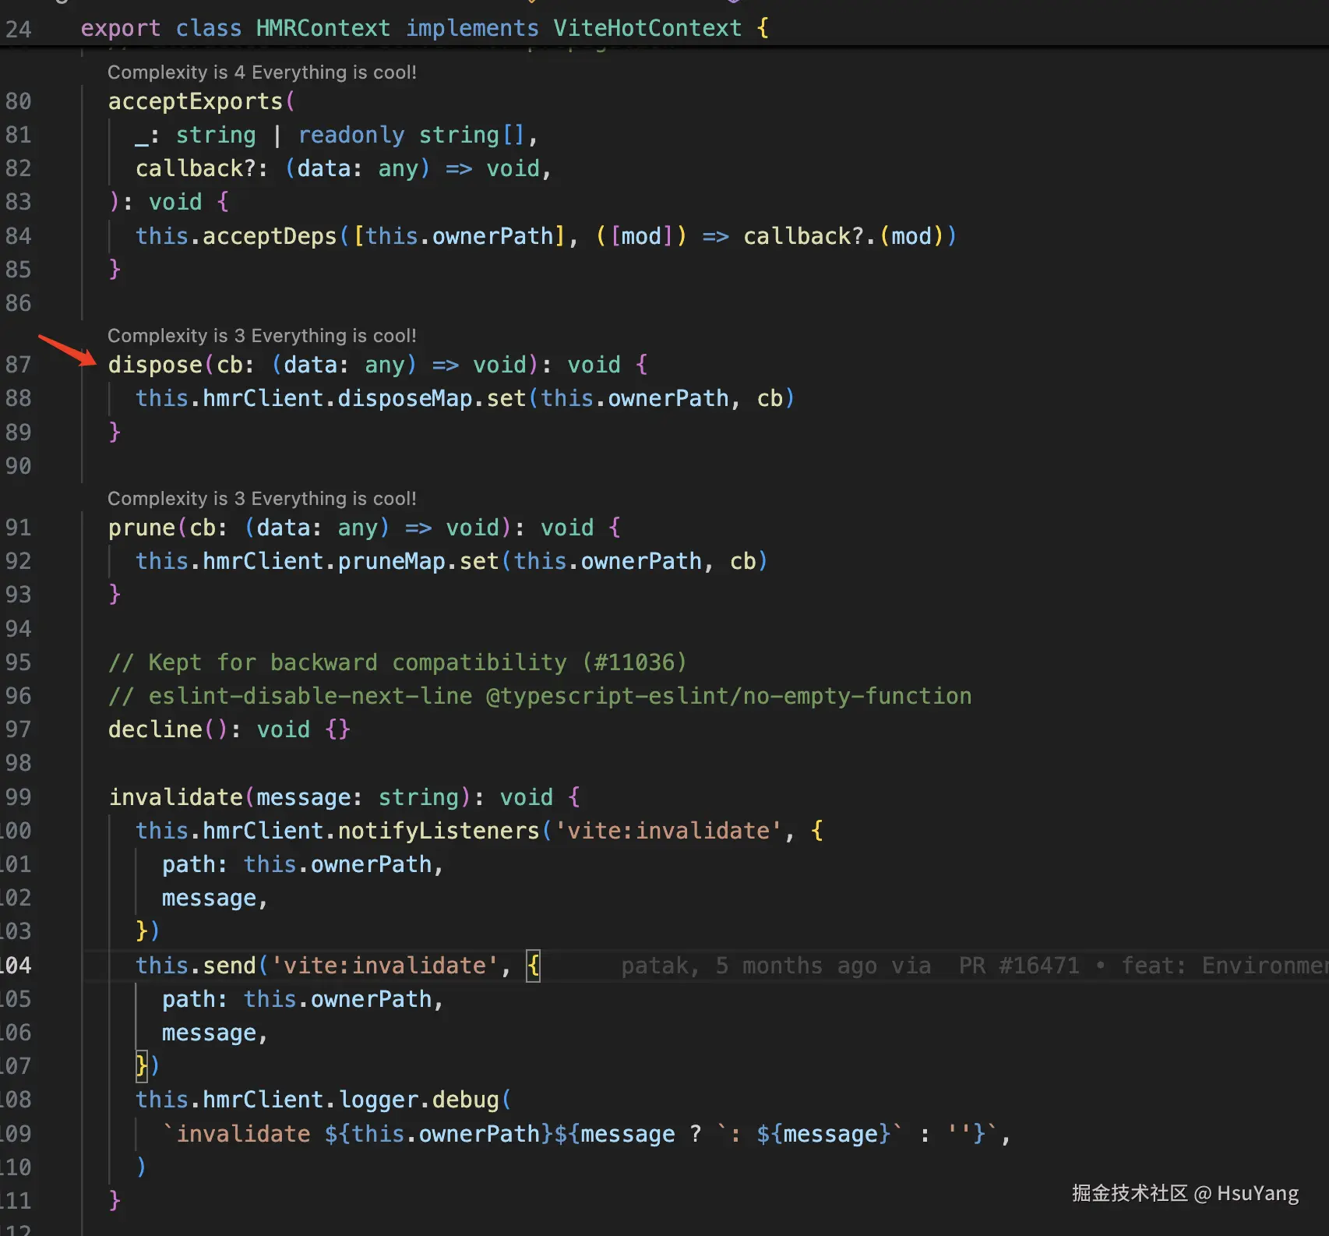This screenshot has height=1236, width=1329.
Task: Click the acceptDeps call on line 84
Action: click(270, 236)
